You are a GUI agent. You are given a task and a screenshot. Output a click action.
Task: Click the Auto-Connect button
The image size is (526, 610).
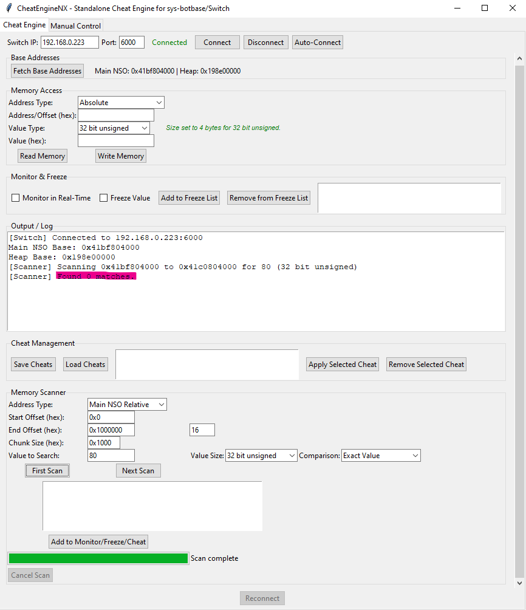pyautogui.click(x=318, y=43)
